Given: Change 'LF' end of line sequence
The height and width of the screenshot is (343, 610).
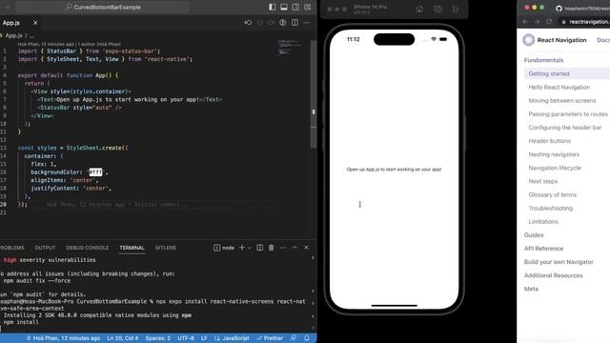Looking at the screenshot, I should point(204,338).
